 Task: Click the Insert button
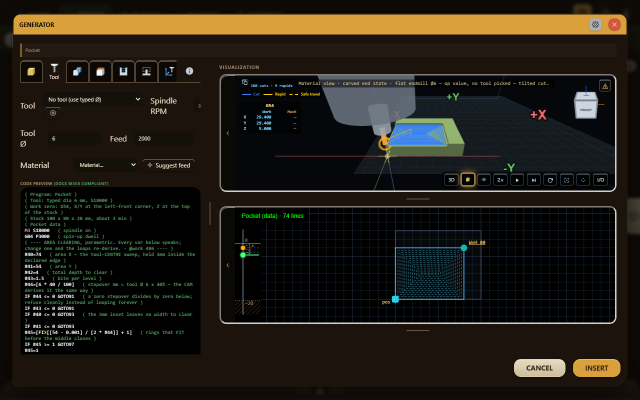point(596,368)
